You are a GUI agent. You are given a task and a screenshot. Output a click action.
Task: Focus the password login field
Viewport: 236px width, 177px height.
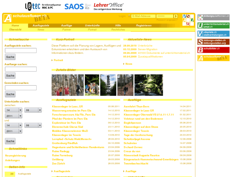[x=165, y=16]
